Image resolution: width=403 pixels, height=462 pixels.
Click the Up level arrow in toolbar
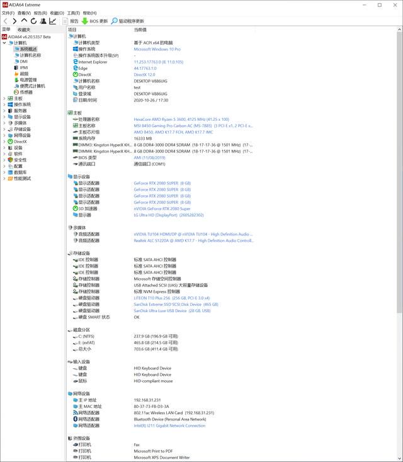[x=24, y=21]
